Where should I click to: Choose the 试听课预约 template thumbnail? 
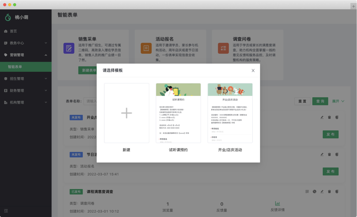point(178,113)
